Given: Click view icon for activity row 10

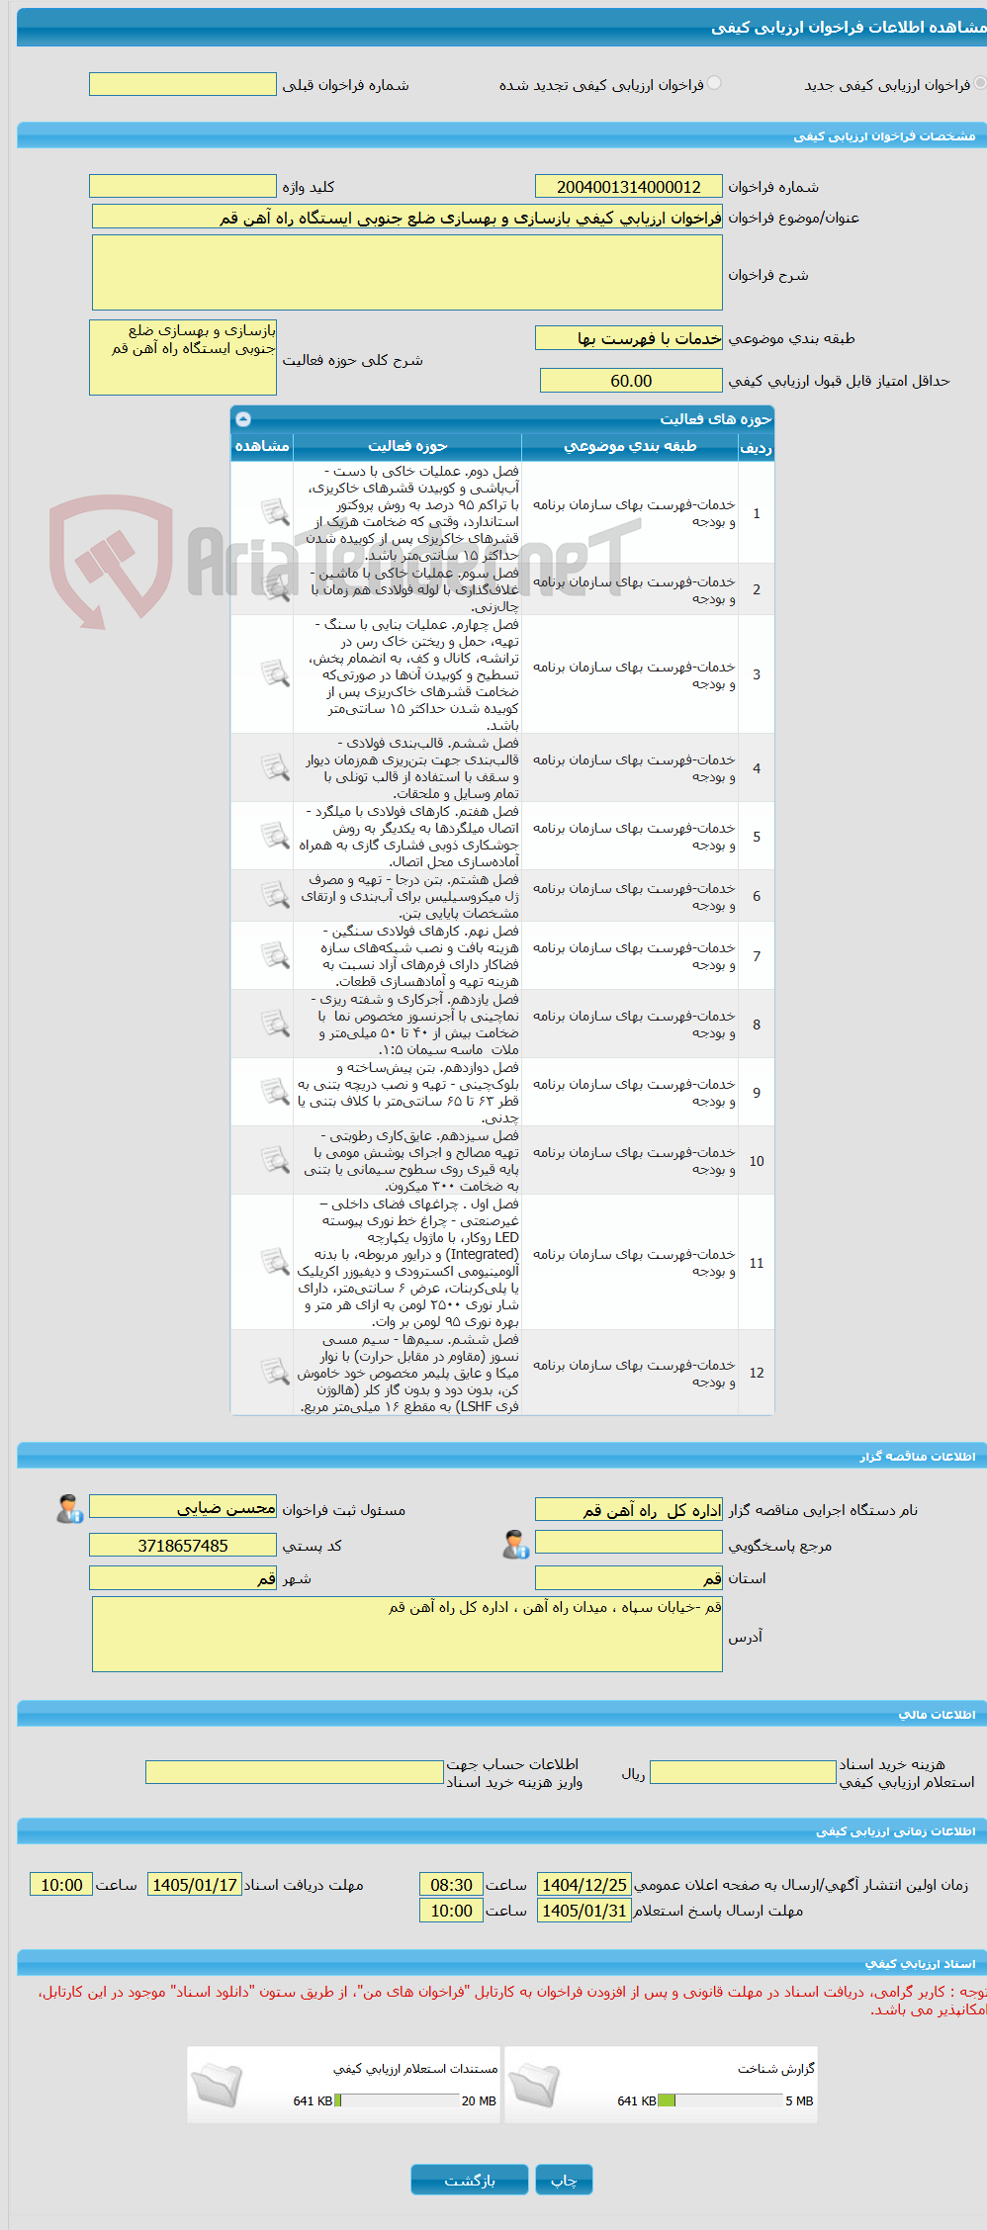Looking at the screenshot, I should point(275,1160).
